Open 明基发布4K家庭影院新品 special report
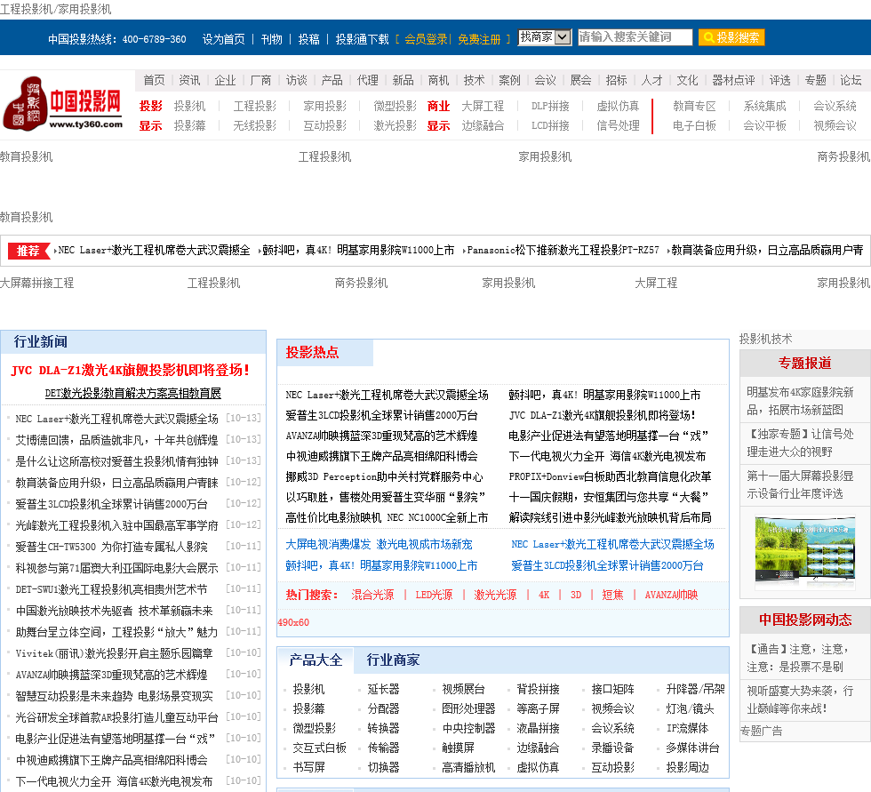Screen dimensions: 871x792 (800, 401)
